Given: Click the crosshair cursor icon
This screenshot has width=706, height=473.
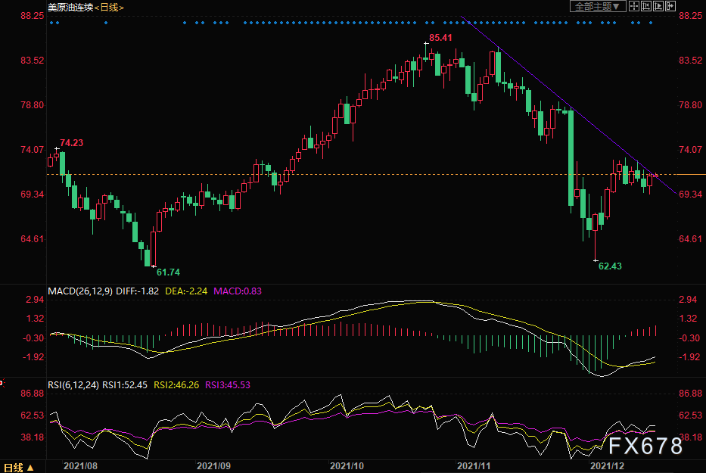Looking at the screenshot, I should [634, 6].
